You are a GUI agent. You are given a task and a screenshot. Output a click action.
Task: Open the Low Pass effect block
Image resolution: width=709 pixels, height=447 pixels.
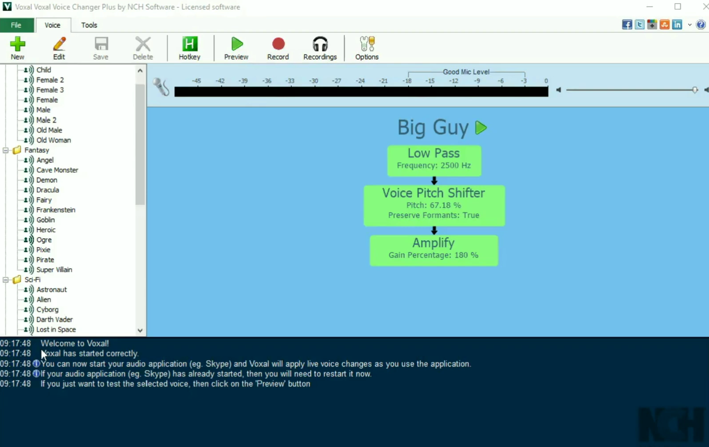tap(434, 161)
